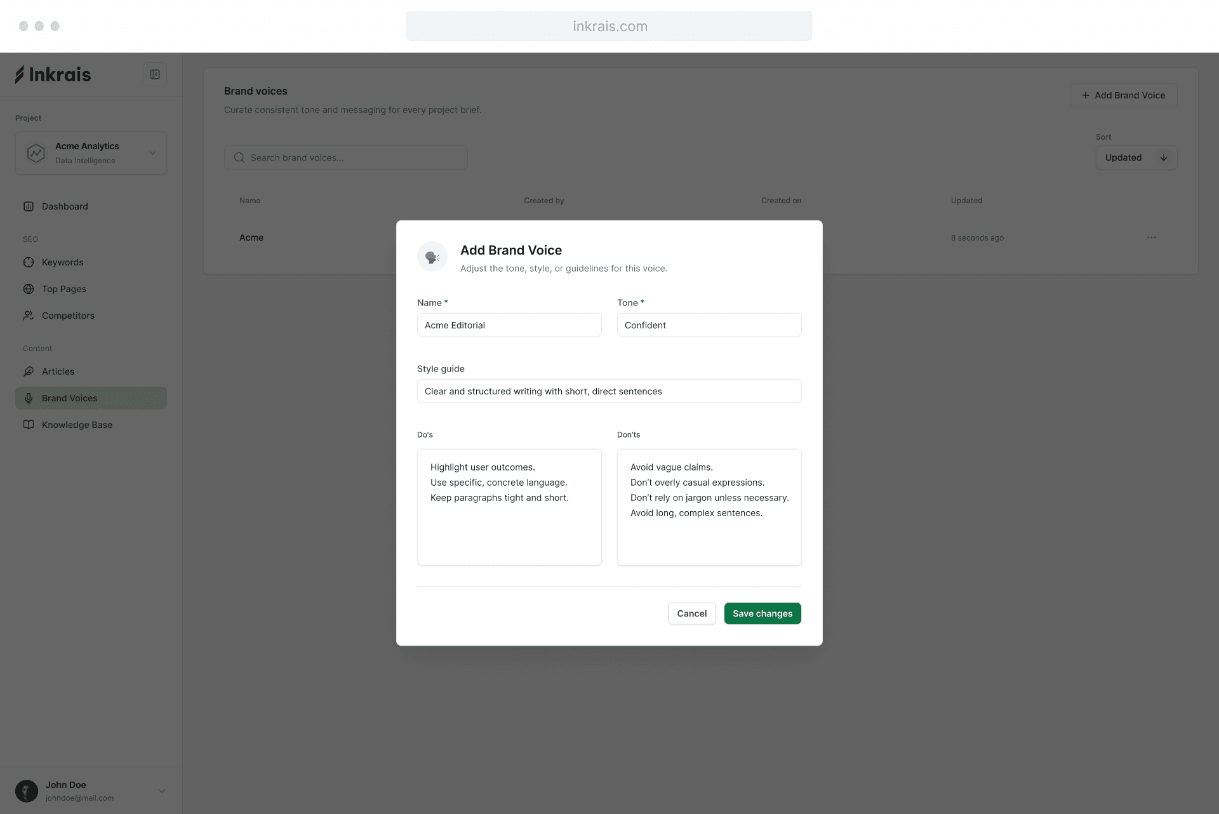Focus the Tone input field
Screen dimensions: 1219x814
coord(709,325)
